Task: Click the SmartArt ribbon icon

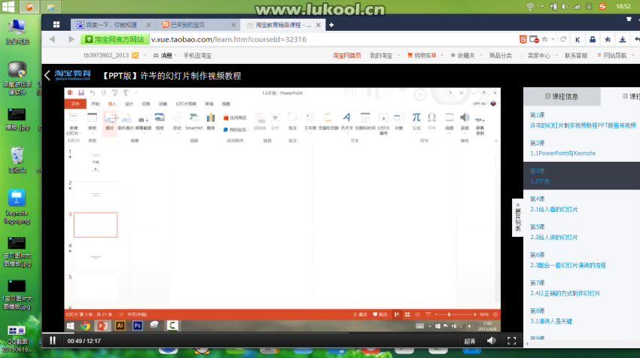Action: click(194, 122)
